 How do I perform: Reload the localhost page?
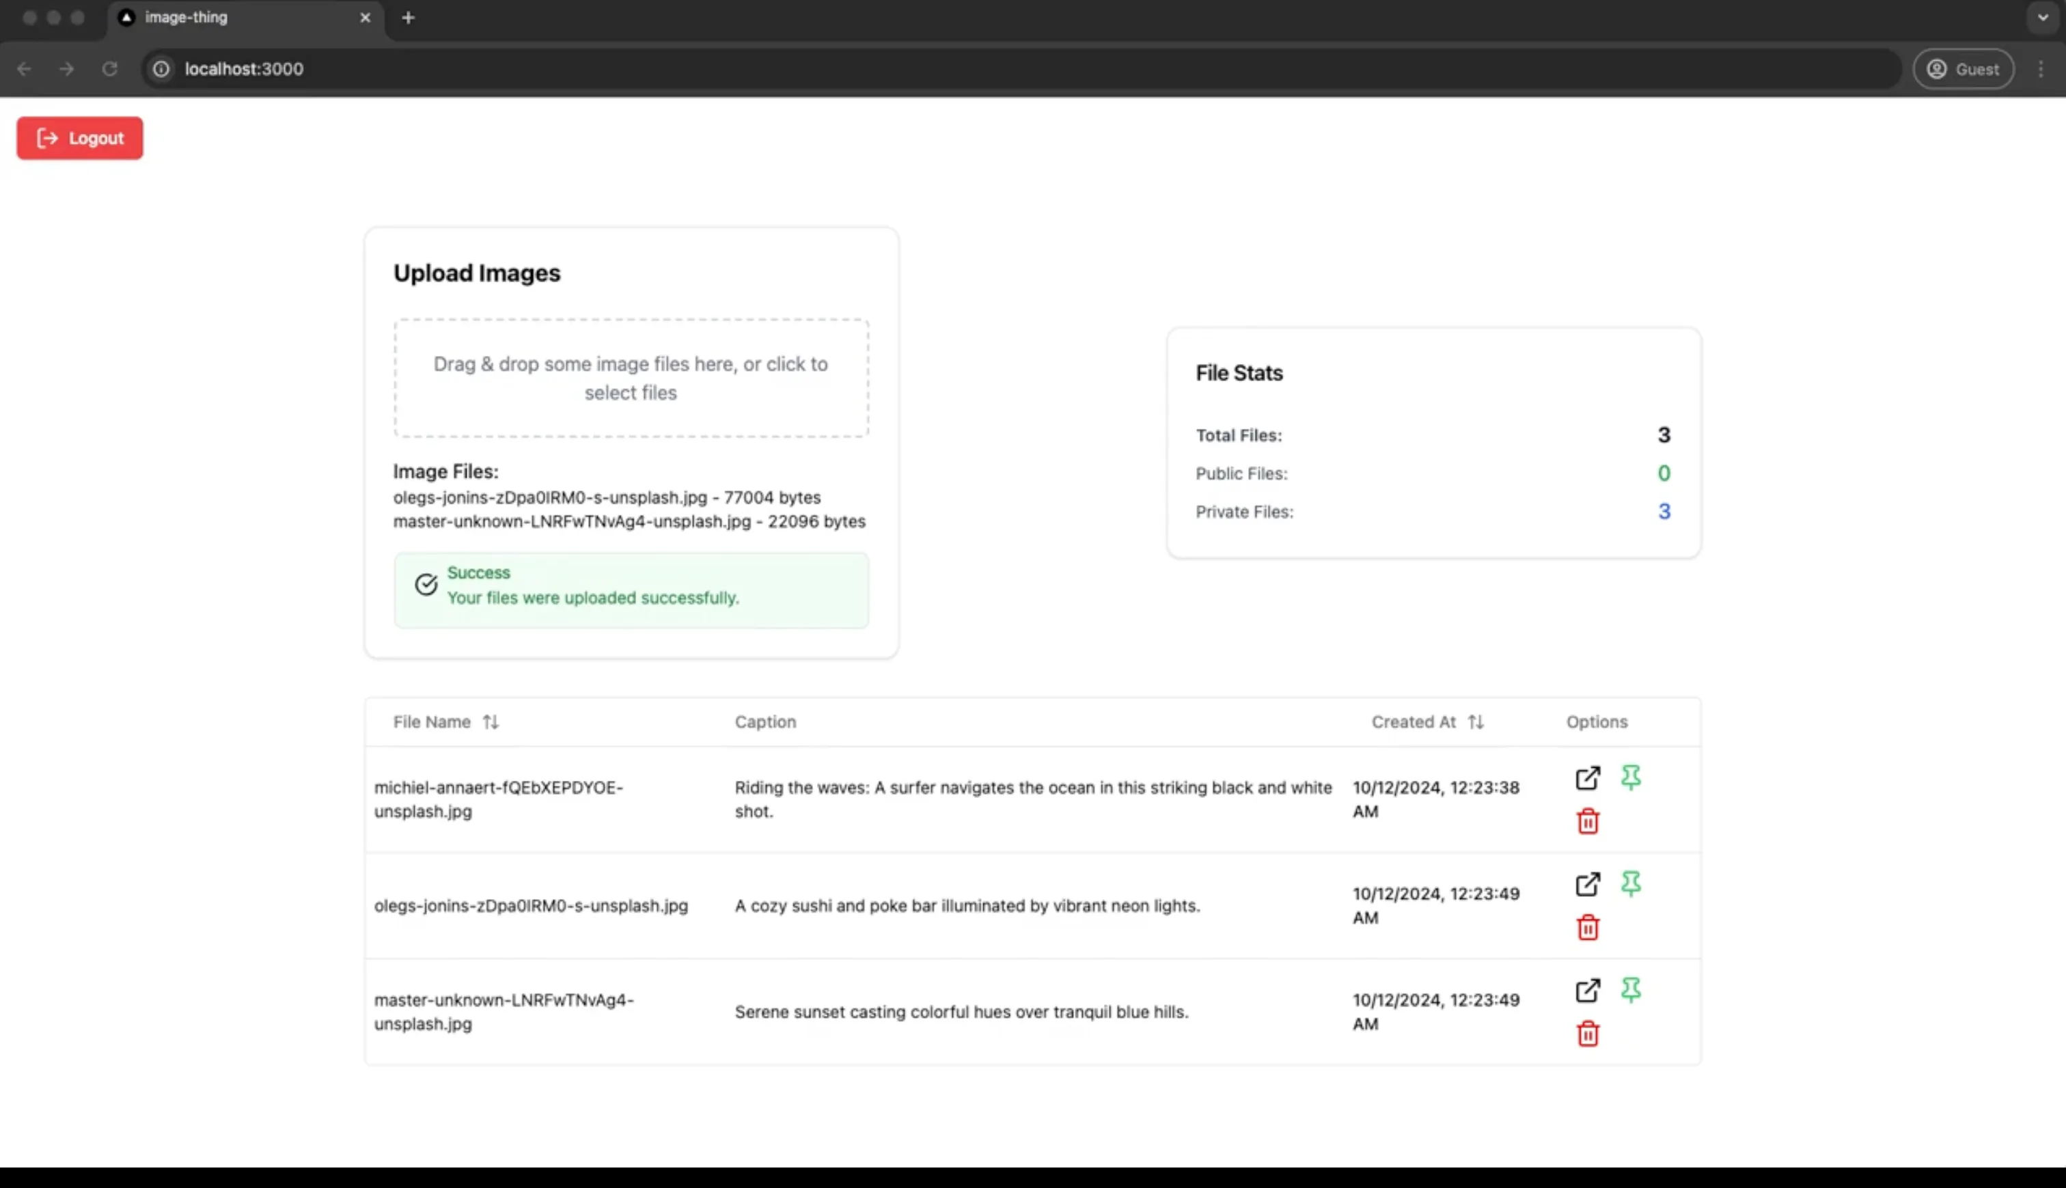click(x=109, y=70)
